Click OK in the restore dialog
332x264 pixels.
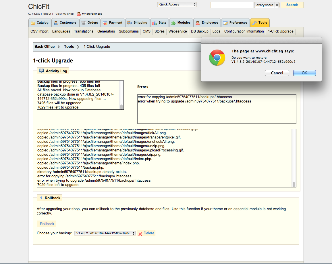coord(304,73)
